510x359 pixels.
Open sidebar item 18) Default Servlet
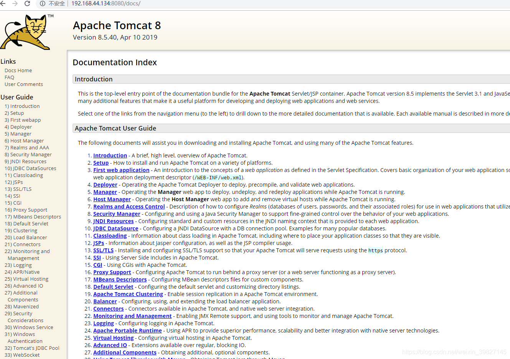tap(26, 224)
